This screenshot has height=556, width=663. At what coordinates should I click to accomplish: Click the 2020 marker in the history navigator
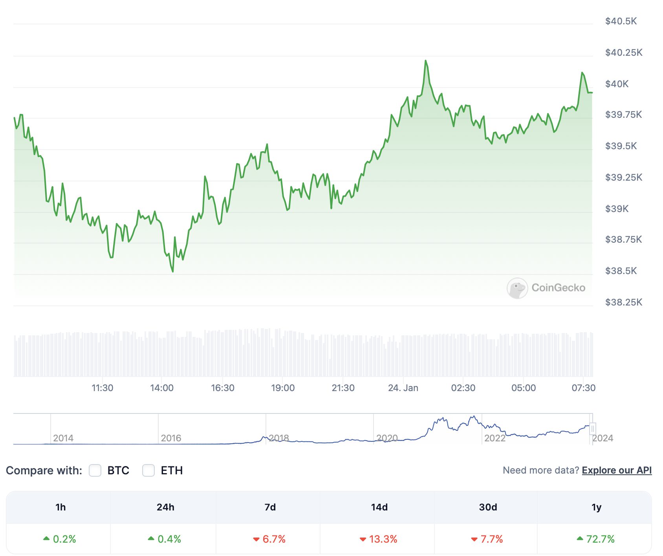387,438
